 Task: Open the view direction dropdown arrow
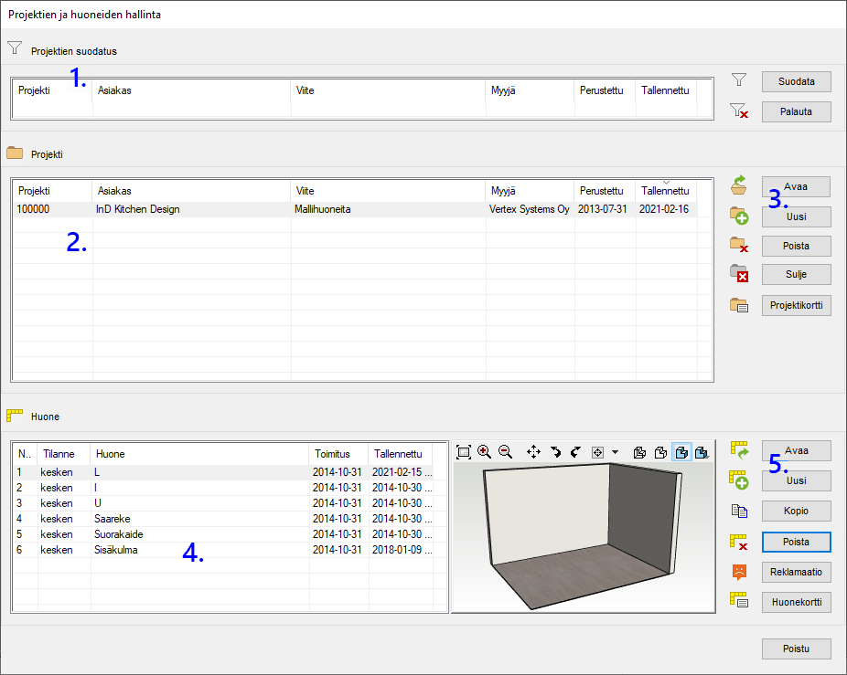click(x=616, y=452)
